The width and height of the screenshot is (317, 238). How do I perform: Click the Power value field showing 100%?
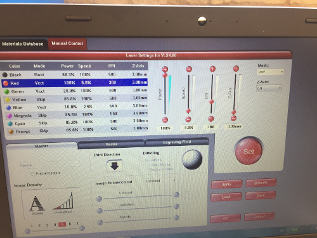(x=165, y=128)
